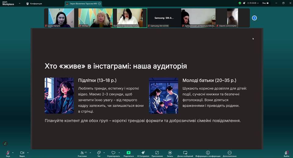Open the Чат chat panel
Viewport: 293px width, 158px height.
tap(99, 153)
